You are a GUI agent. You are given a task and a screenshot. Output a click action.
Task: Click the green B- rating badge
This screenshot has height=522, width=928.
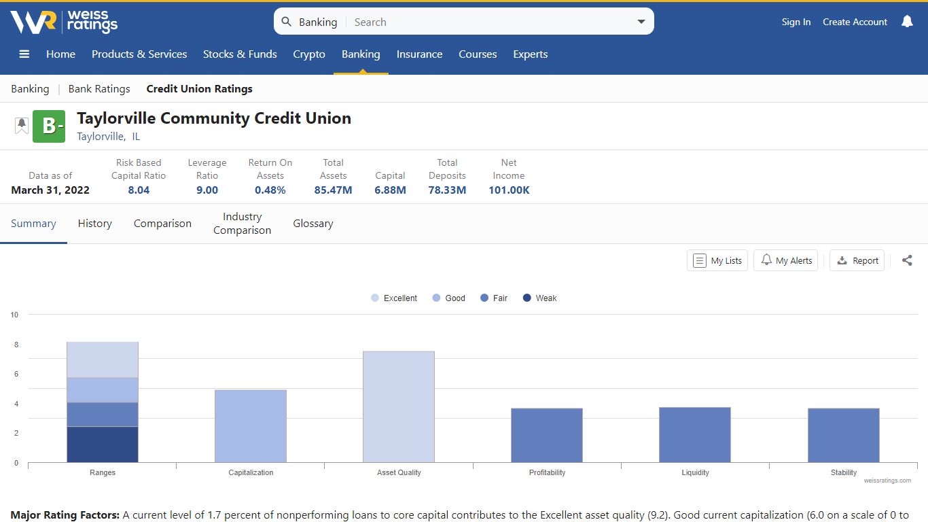(49, 126)
